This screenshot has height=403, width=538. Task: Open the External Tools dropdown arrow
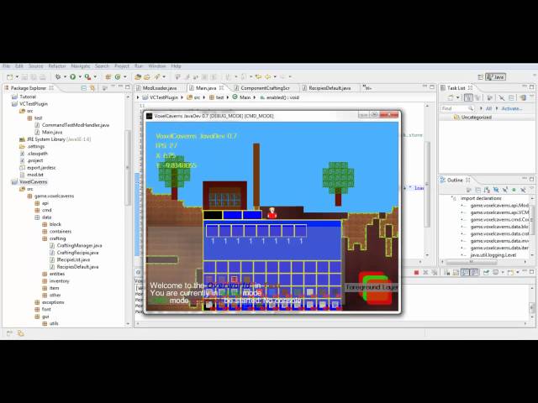click(95, 77)
